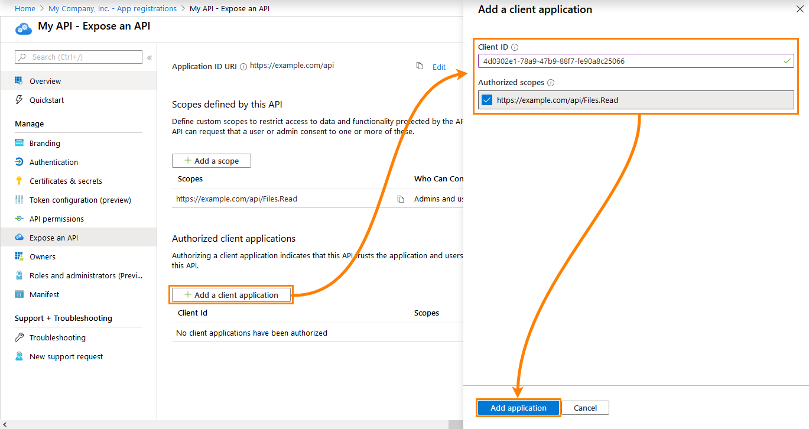
Task: Copy the Application ID URI using the copy icon
Action: click(420, 67)
